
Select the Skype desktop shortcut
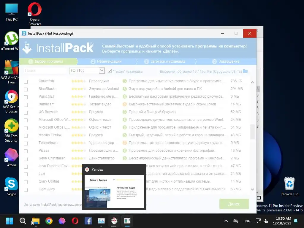(x=12, y=187)
